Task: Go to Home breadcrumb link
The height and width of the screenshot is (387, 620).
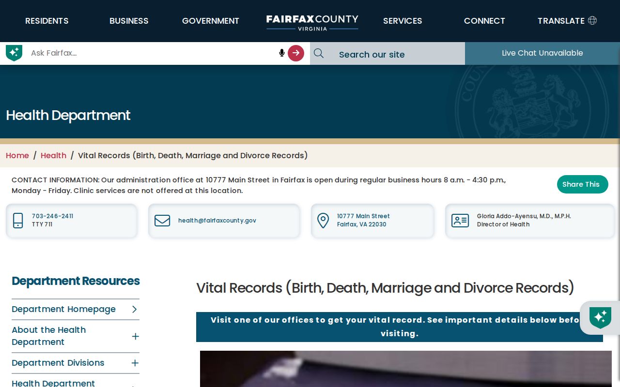Action: 17,155
